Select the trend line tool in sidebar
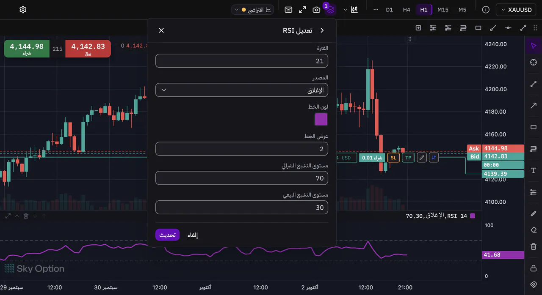Viewport: 542px width, 295px height. point(534,84)
